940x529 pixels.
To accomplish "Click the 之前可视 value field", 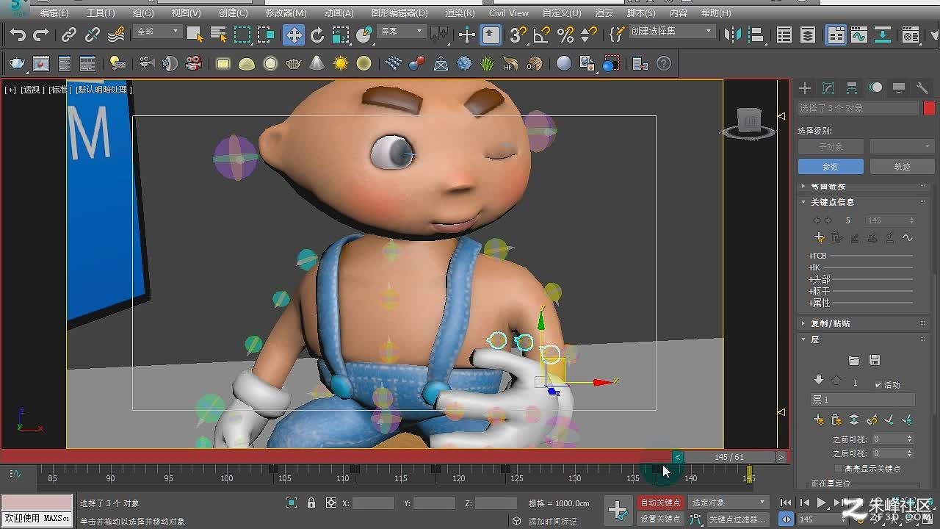I will [892, 439].
